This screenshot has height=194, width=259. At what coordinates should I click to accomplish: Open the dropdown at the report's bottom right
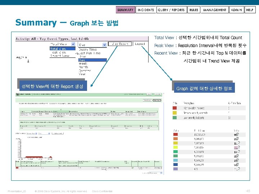pyautogui.click(x=156, y=173)
